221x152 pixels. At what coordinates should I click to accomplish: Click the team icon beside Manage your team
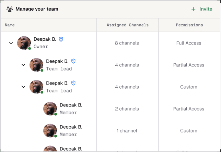pyautogui.click(x=10, y=9)
